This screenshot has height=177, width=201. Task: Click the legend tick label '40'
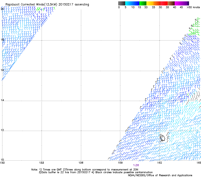(x=174, y=7)
